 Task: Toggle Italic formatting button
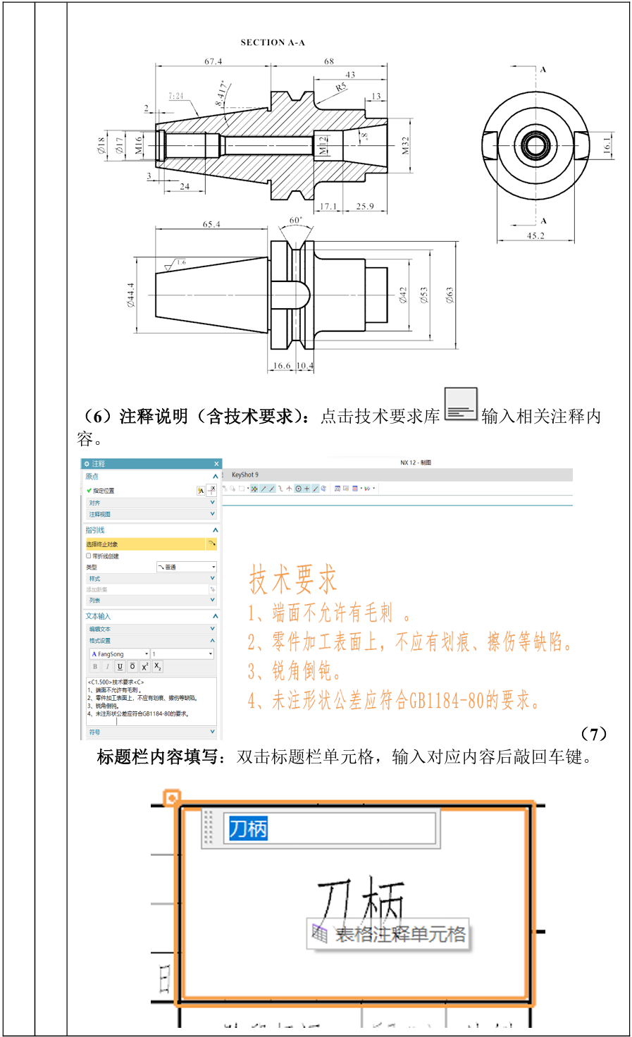coord(107,666)
